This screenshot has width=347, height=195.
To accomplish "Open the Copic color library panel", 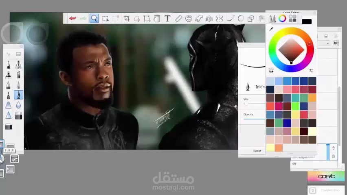I will [326, 176].
